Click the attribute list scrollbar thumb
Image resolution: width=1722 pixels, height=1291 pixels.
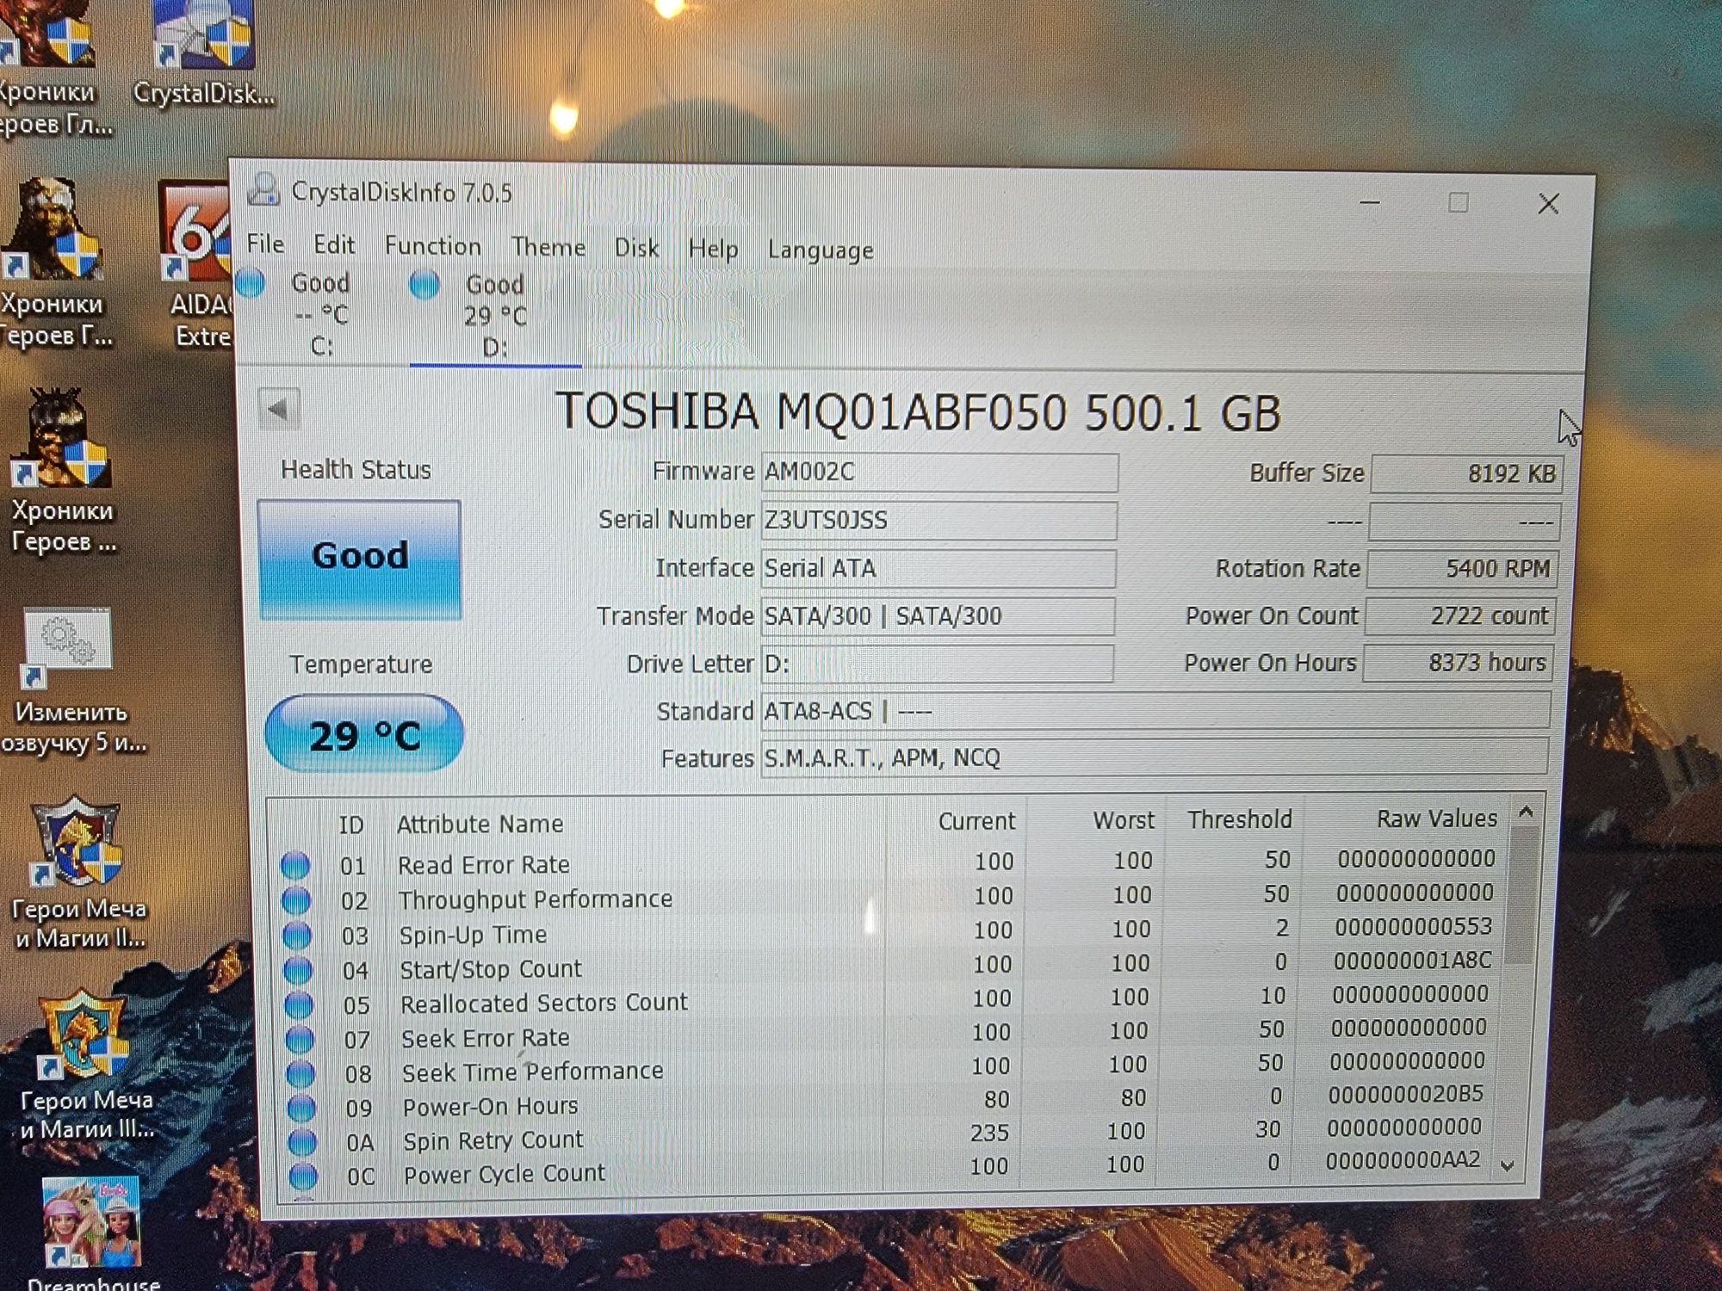1522,895
